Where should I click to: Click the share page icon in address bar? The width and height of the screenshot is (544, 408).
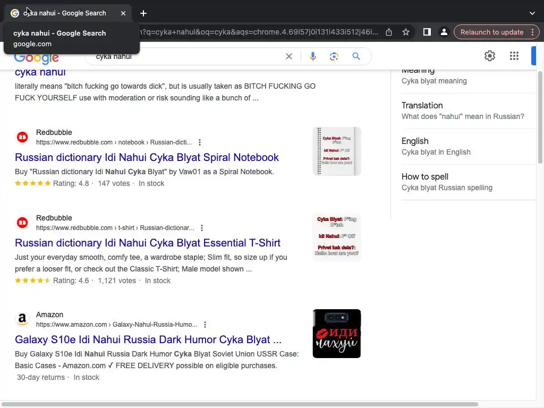pyautogui.click(x=389, y=32)
